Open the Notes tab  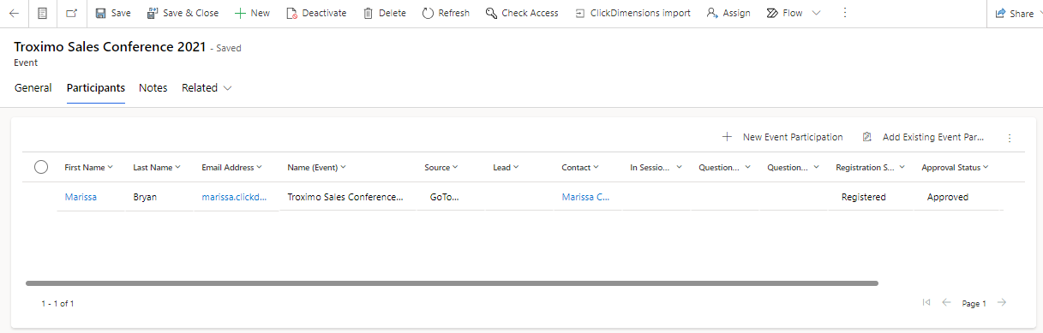point(153,87)
